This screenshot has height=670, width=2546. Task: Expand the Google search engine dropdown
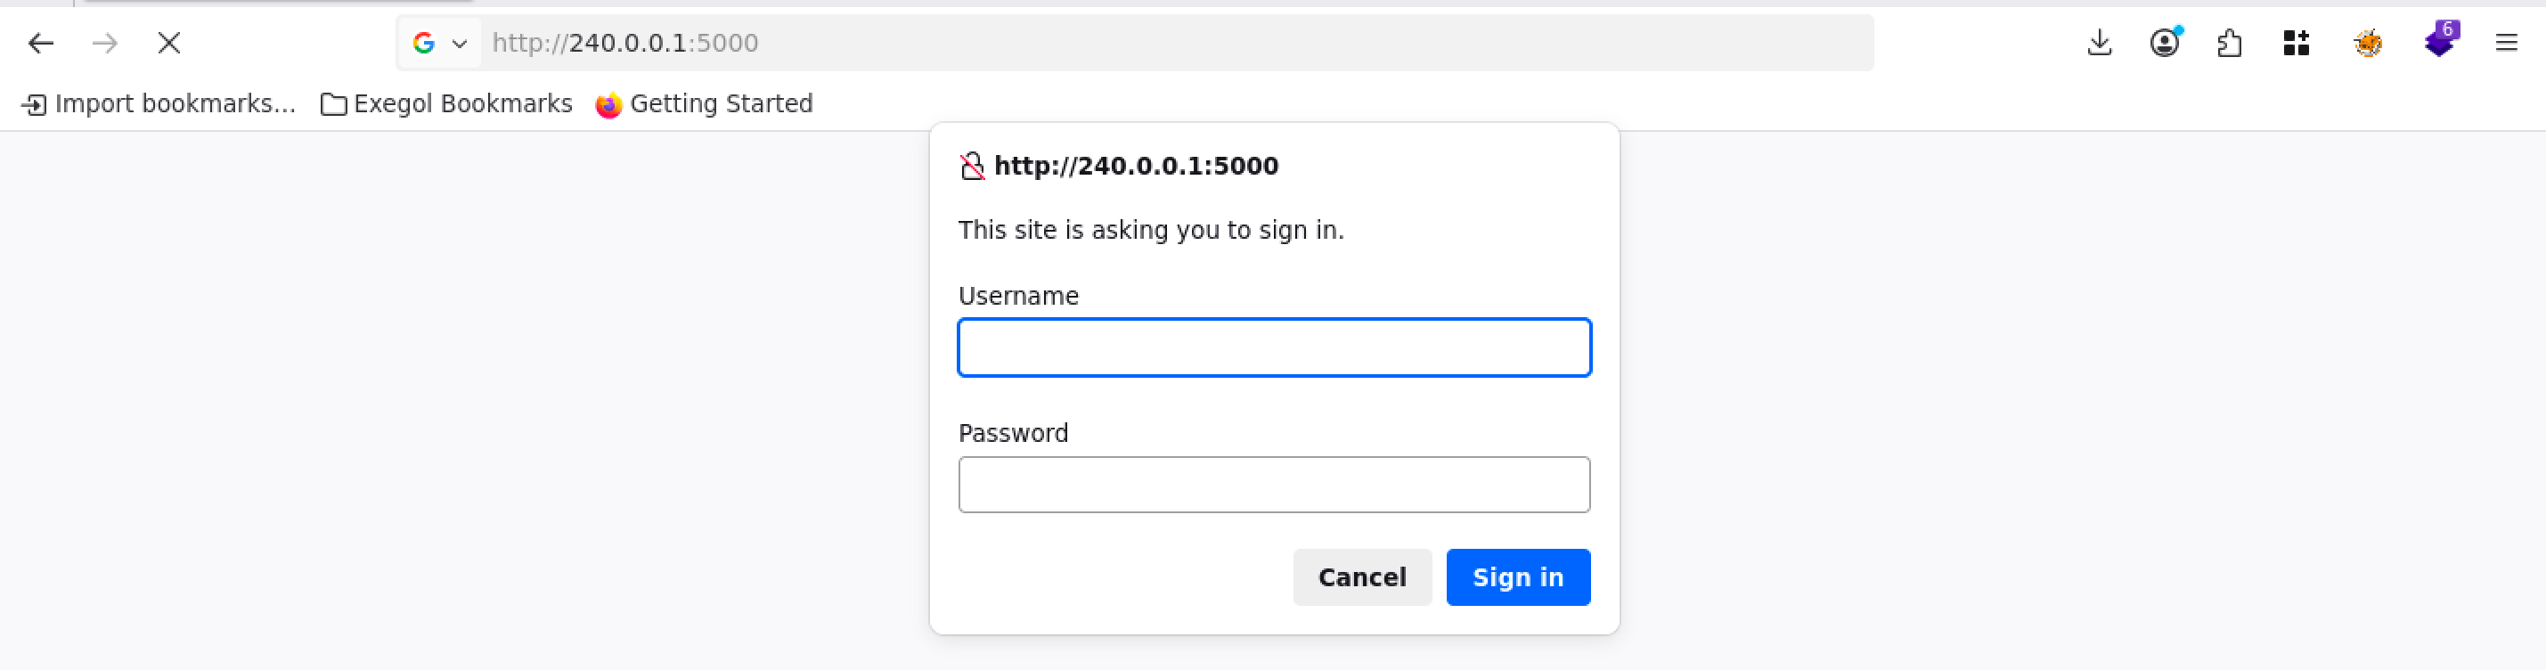pos(440,44)
